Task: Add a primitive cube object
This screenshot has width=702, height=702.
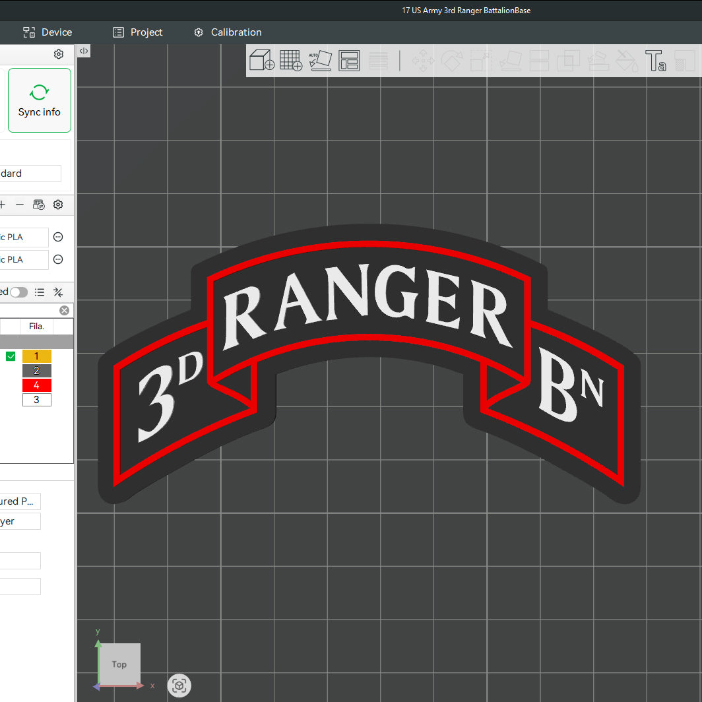Action: click(x=261, y=60)
